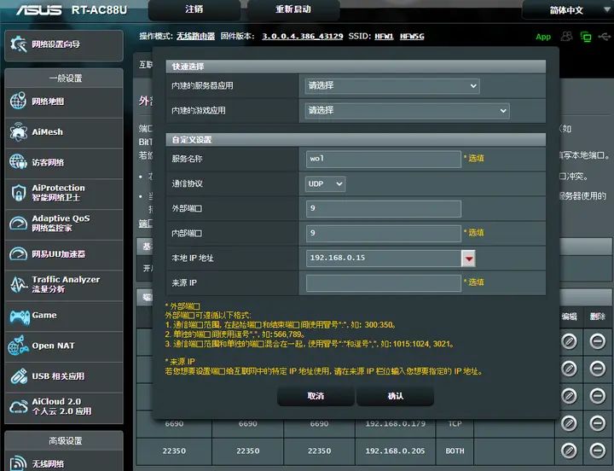The width and height of the screenshot is (614, 471).
Task: Click the internal port input field
Action: pos(384,233)
